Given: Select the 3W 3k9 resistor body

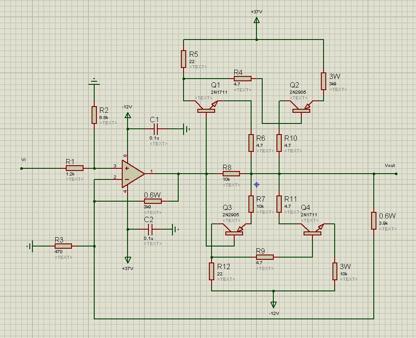Looking at the screenshot, I should pos(324,81).
